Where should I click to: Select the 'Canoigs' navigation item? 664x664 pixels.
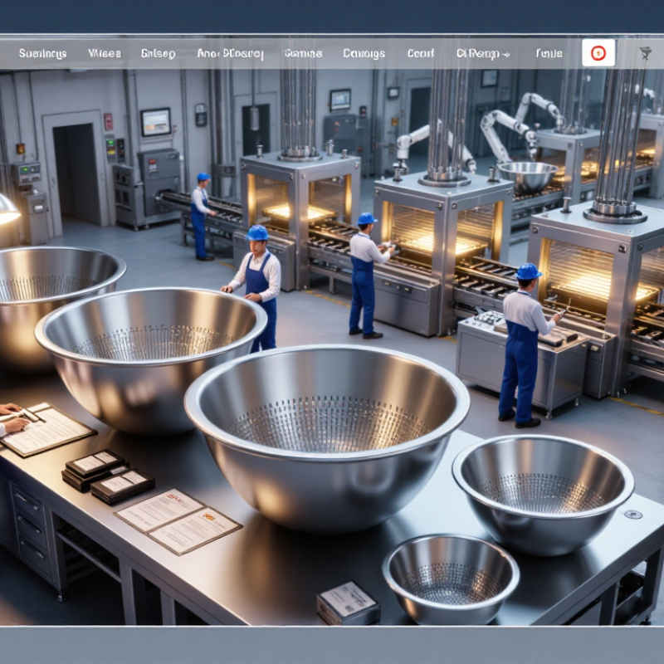(364, 53)
